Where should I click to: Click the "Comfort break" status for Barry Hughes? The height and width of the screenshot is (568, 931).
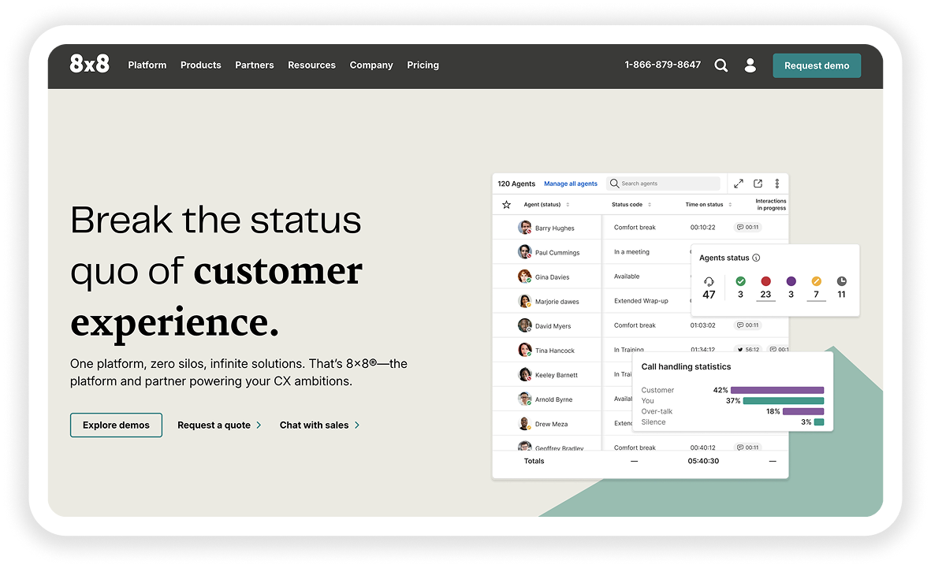click(635, 228)
